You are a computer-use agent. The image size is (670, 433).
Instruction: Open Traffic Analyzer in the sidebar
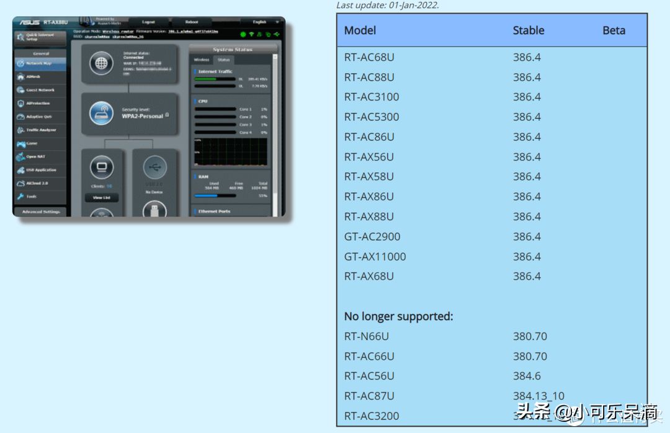coord(40,130)
